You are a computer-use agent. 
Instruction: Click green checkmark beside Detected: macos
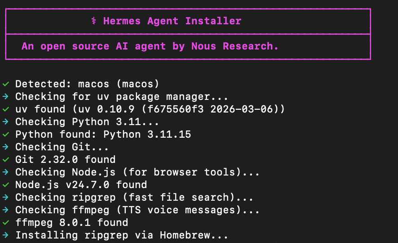coord(5,84)
